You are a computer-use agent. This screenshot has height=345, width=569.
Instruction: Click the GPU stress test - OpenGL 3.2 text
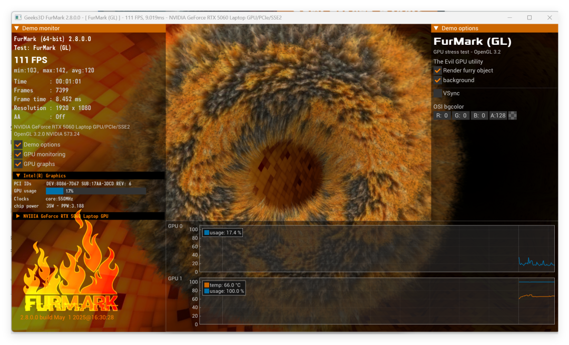coord(467,52)
